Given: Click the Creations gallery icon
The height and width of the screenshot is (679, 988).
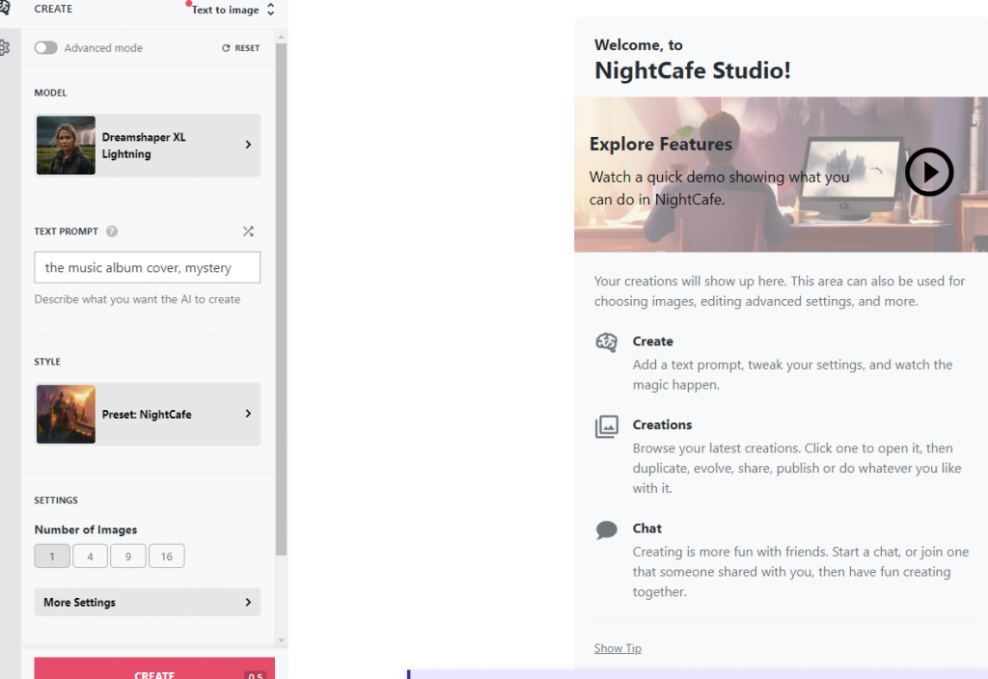Looking at the screenshot, I should [606, 426].
